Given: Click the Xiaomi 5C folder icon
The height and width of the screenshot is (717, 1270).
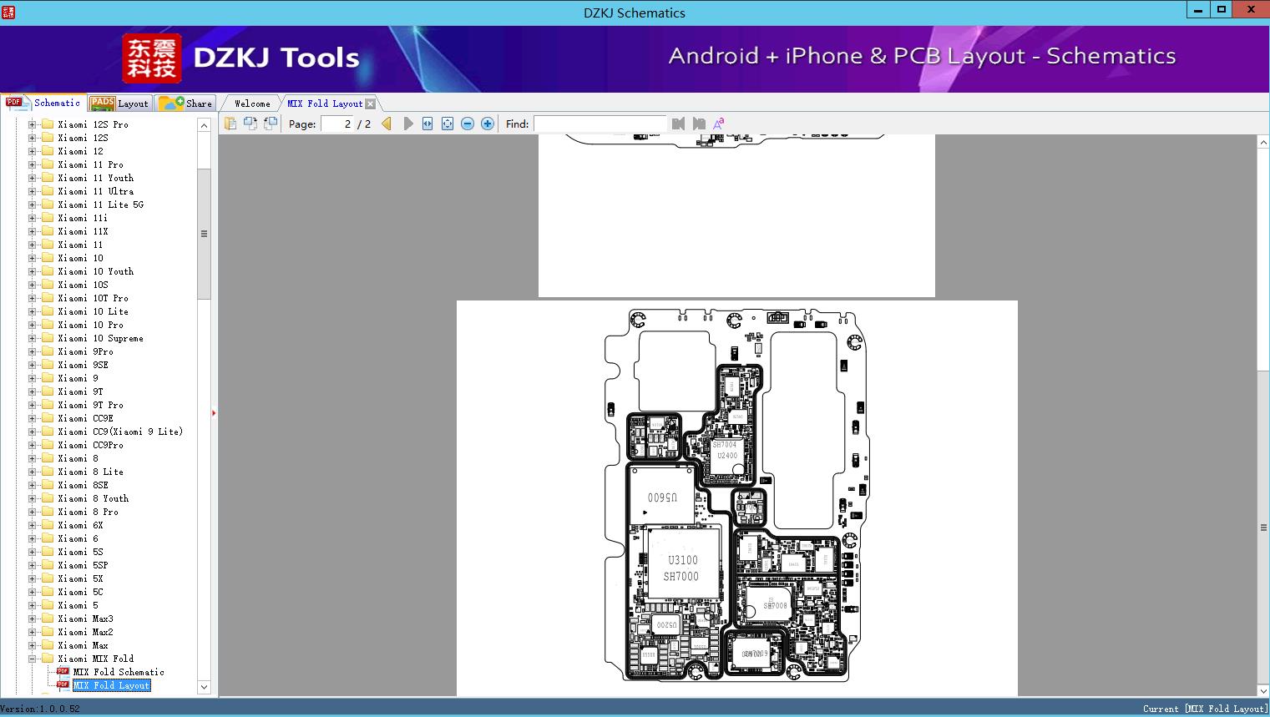Looking at the screenshot, I should coord(48,592).
